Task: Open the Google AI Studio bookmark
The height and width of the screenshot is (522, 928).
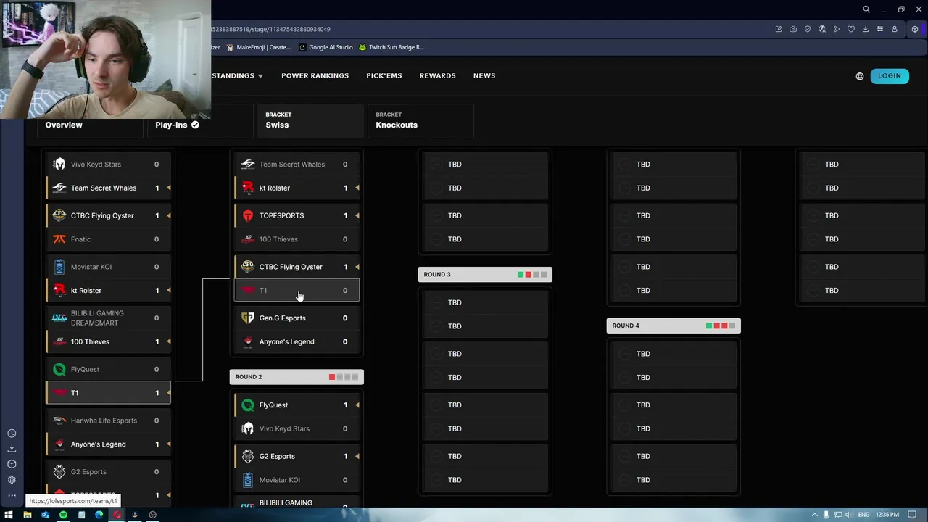Action: click(326, 47)
